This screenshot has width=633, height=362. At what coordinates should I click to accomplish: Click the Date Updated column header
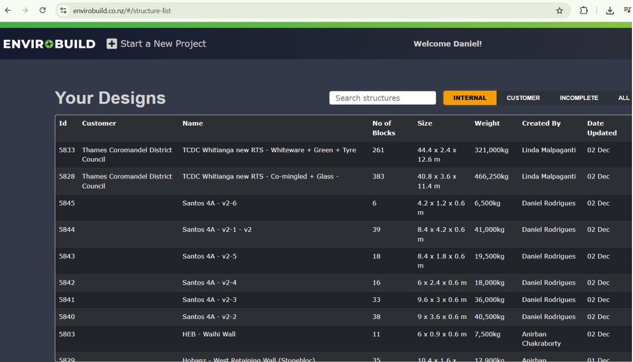[x=602, y=128]
